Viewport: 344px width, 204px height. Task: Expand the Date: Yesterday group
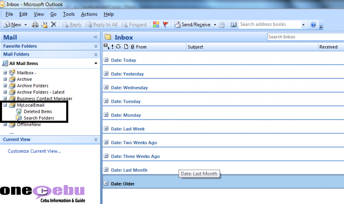tap(106, 74)
